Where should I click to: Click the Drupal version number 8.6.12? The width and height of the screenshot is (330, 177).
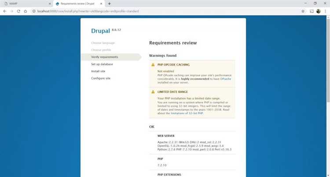[117, 29]
